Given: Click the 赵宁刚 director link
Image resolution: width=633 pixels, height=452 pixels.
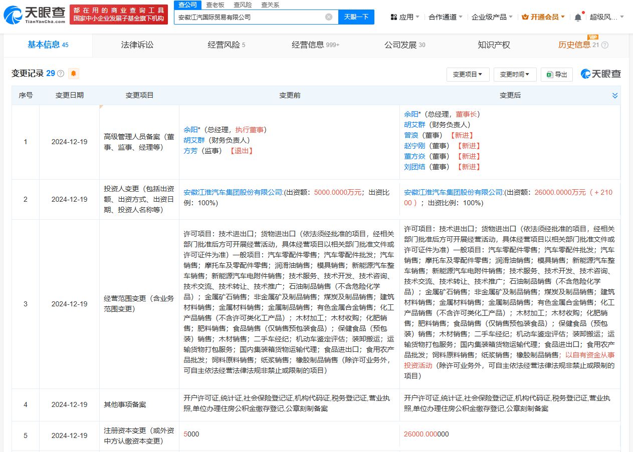Looking at the screenshot, I should [x=414, y=146].
